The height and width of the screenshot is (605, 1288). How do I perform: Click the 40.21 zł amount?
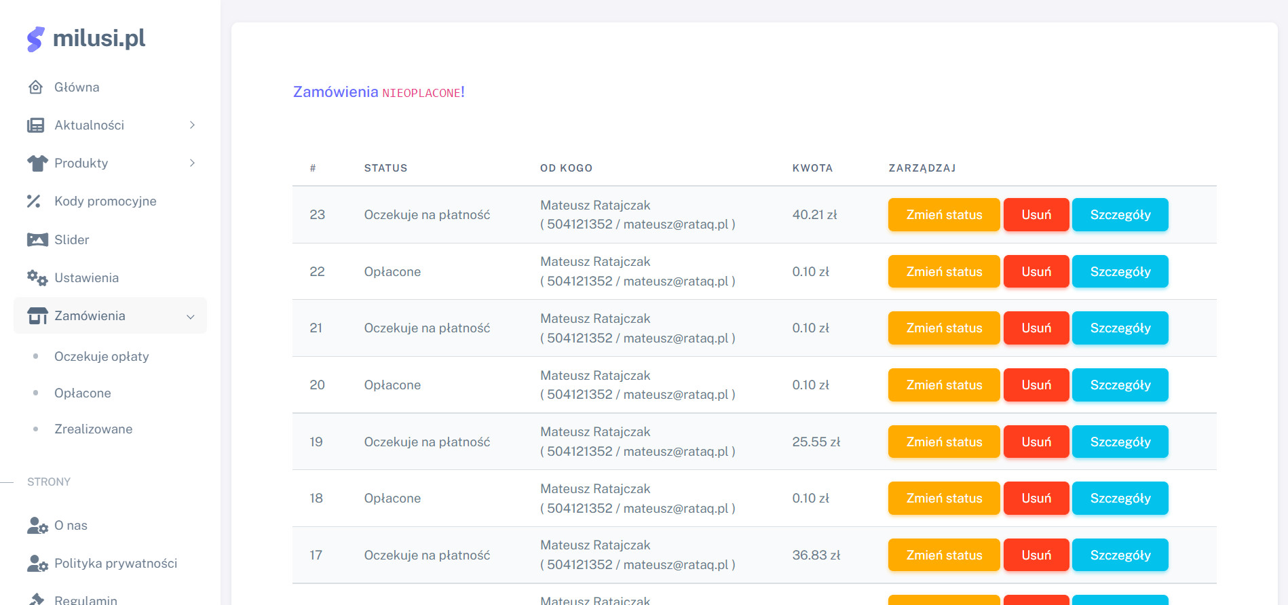point(814,214)
